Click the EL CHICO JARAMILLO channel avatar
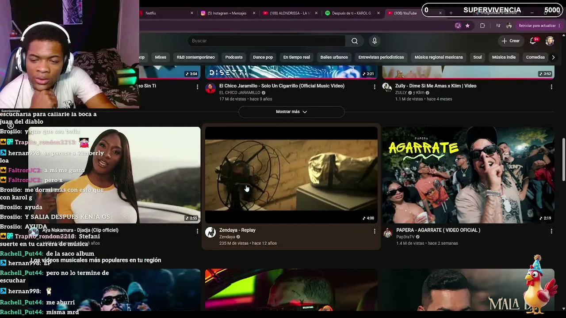The width and height of the screenshot is (566, 318). coord(210,88)
